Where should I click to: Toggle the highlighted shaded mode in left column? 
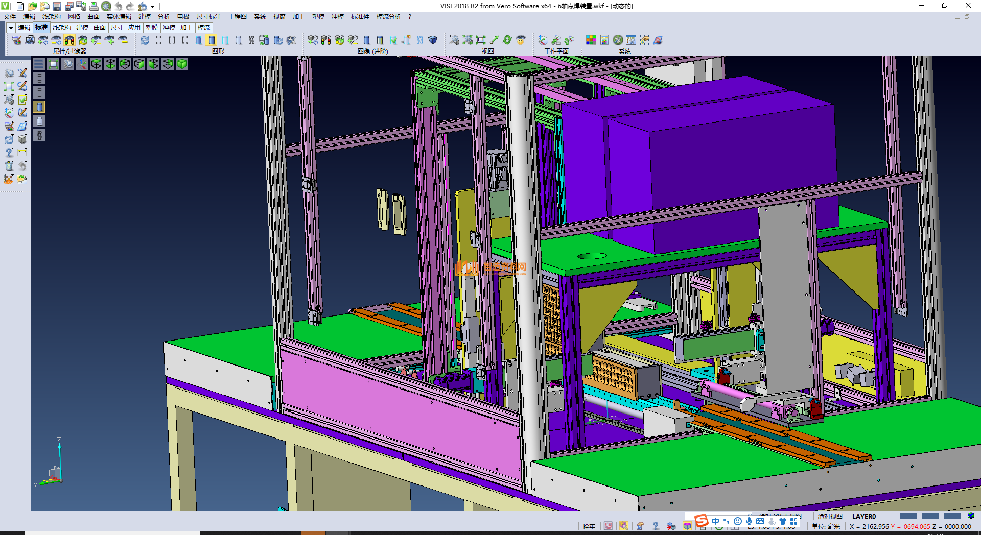(39, 107)
